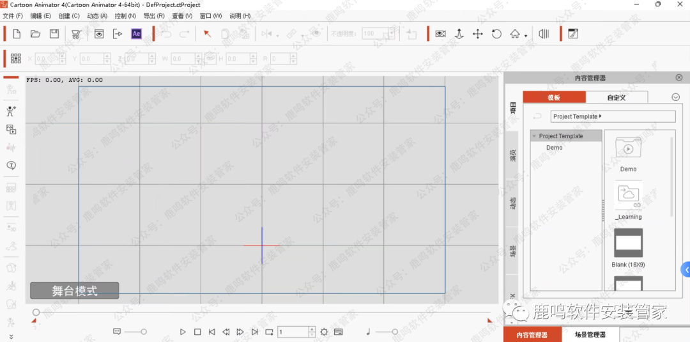The height and width of the screenshot is (342, 690).
Task: Open the home camera view dropdown arrow
Action: pos(526,36)
